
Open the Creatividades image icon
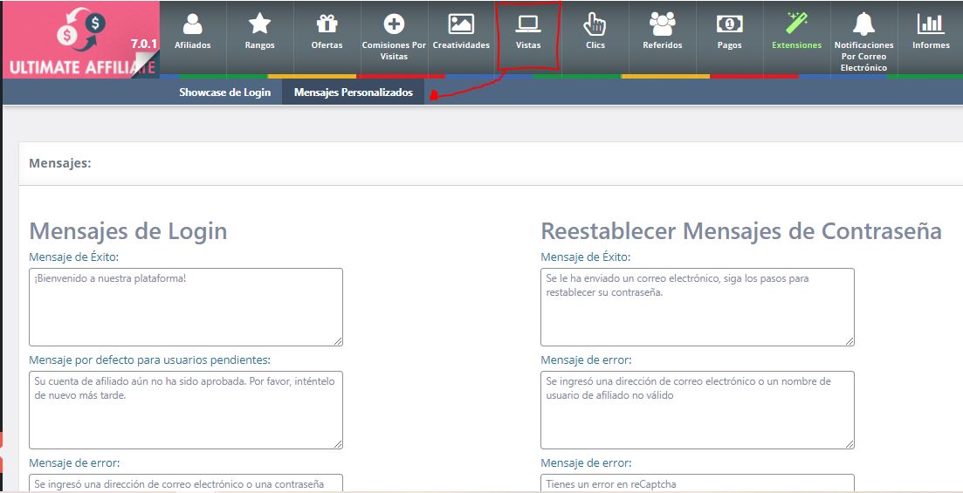tap(461, 24)
